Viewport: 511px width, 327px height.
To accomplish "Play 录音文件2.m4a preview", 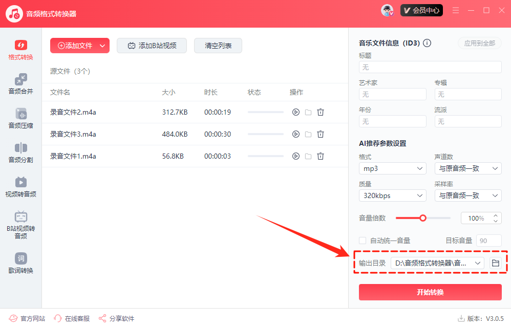I will (x=295, y=112).
